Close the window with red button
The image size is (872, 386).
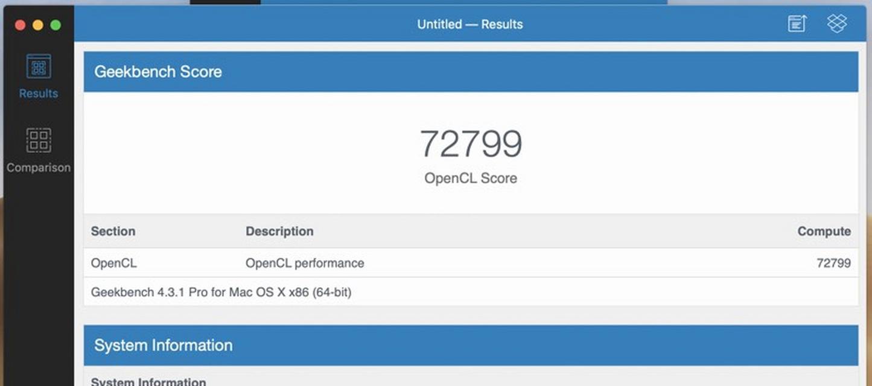[x=20, y=25]
